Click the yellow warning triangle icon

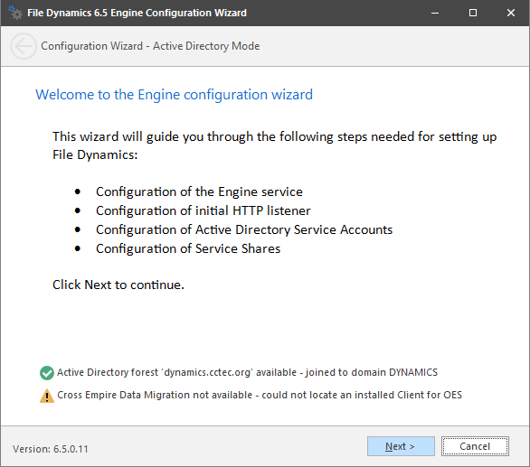coord(47,396)
